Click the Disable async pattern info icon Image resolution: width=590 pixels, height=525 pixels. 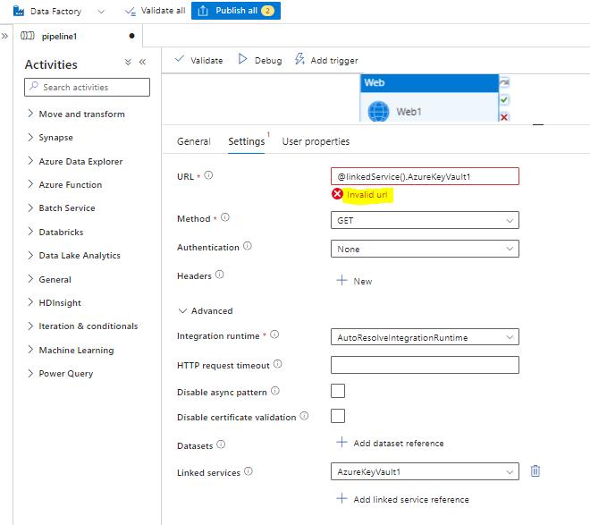(275, 391)
